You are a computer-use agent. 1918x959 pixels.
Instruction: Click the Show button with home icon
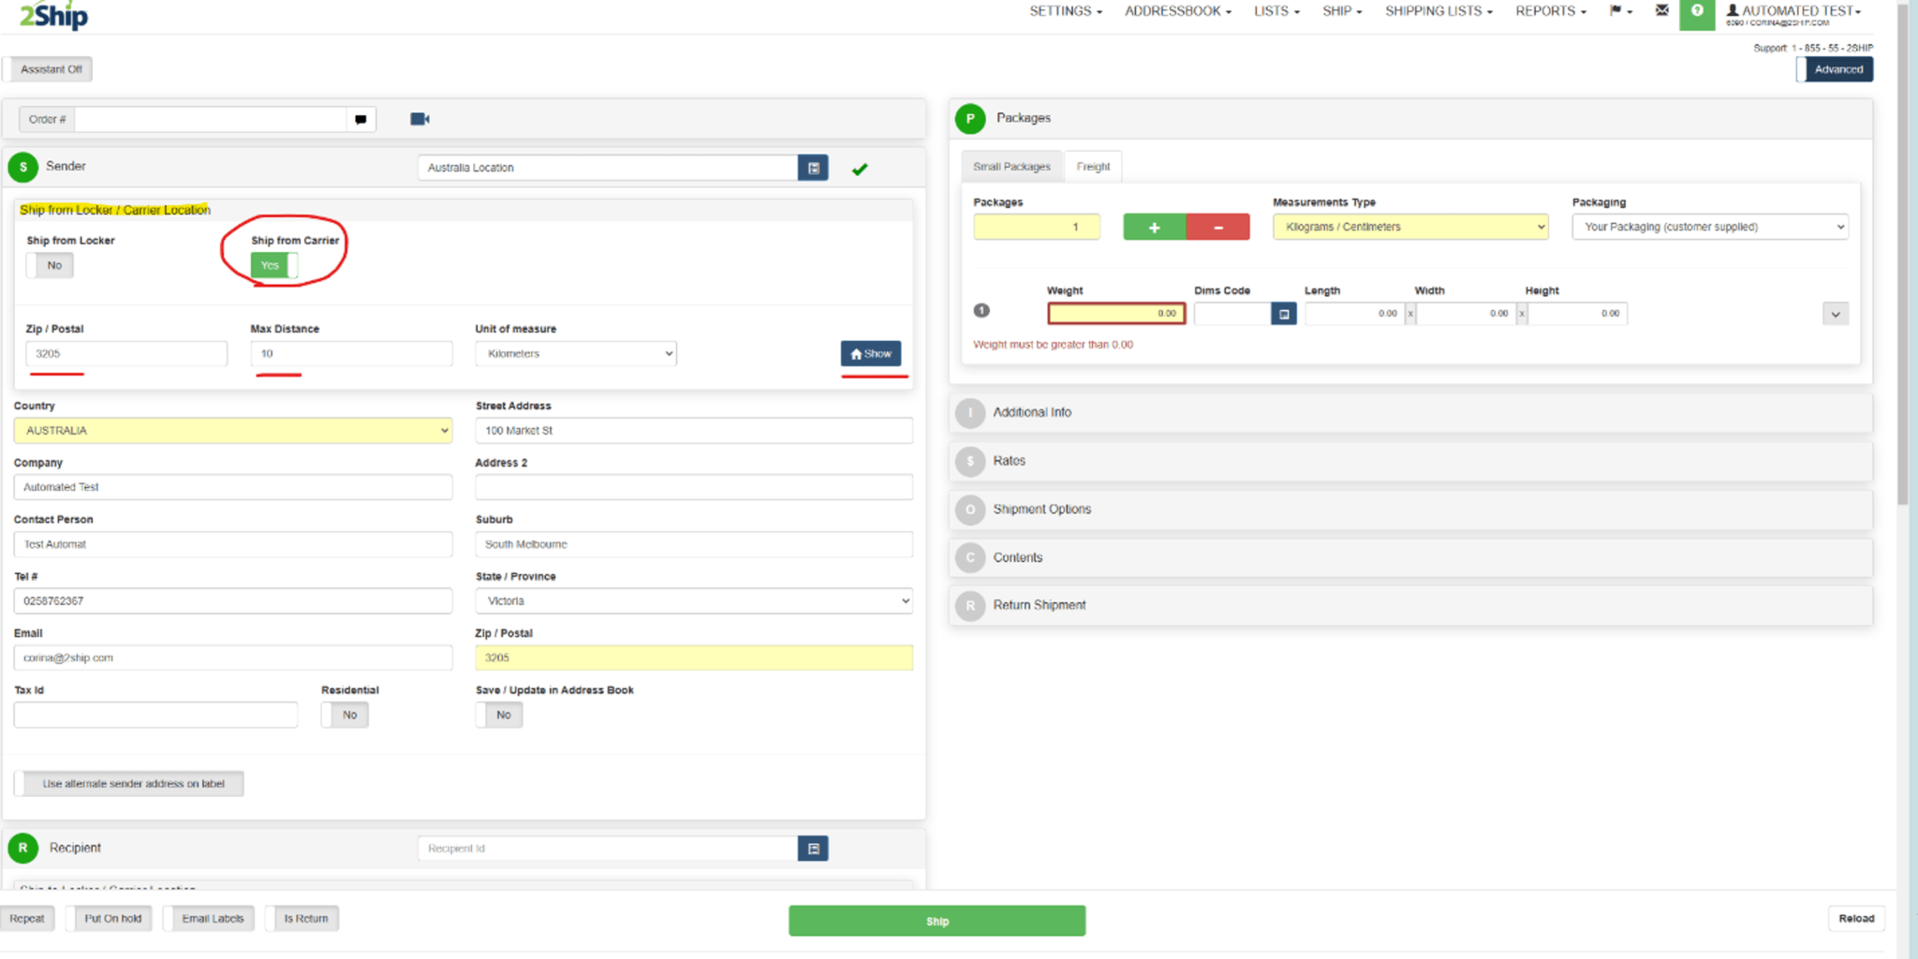pyautogui.click(x=872, y=353)
